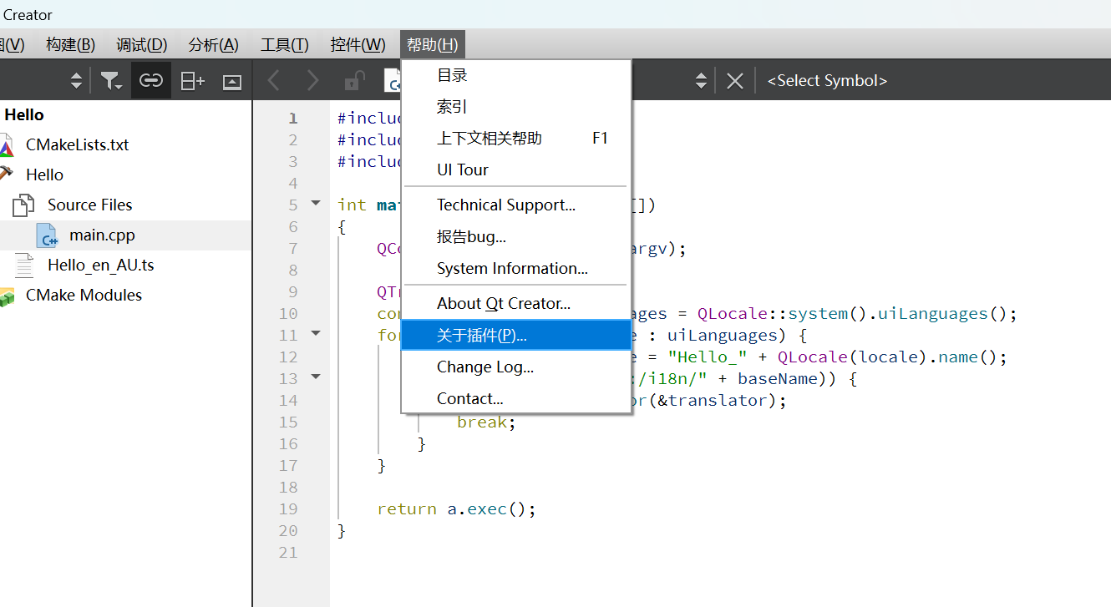Click the split editor icon in toolbar

click(192, 80)
